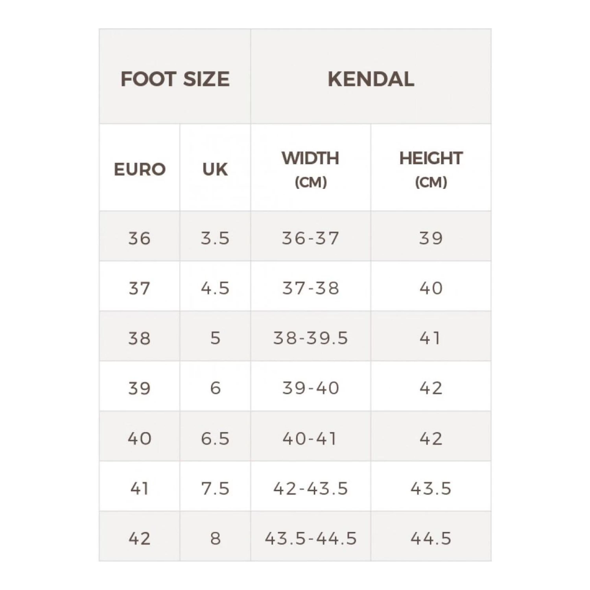Select the UK column header
The image size is (590, 590).
click(215, 169)
